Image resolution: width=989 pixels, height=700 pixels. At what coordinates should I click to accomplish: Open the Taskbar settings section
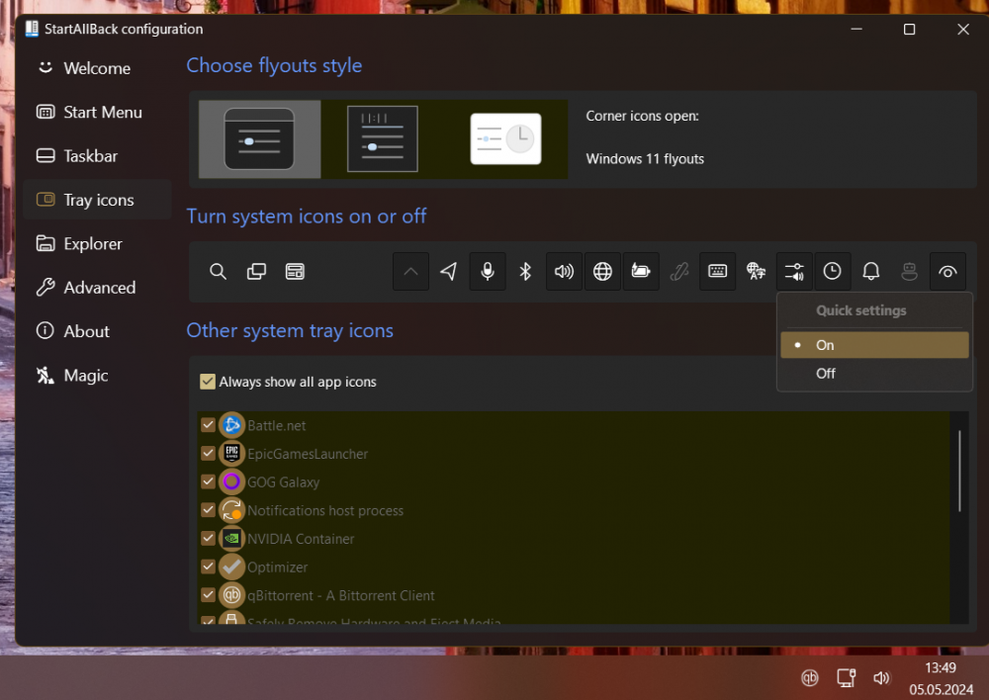[x=87, y=155]
